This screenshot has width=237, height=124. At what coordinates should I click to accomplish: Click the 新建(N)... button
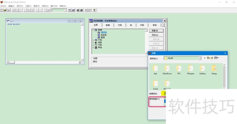click(156, 31)
